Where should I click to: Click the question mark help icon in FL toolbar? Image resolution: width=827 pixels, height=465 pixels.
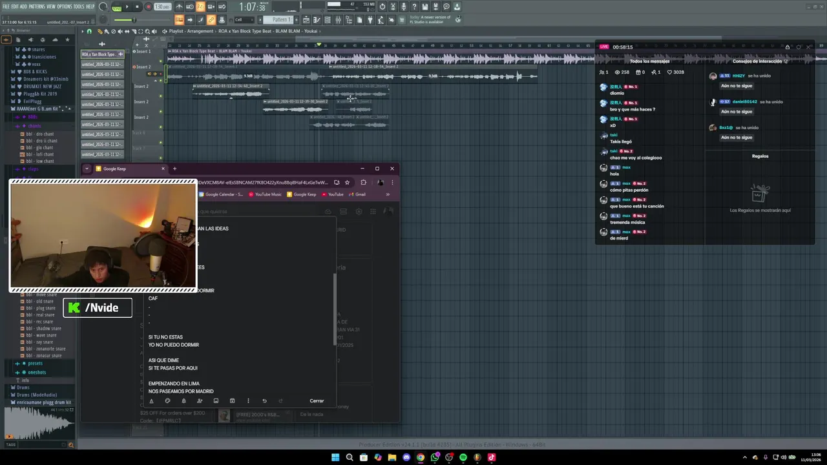pos(414,6)
